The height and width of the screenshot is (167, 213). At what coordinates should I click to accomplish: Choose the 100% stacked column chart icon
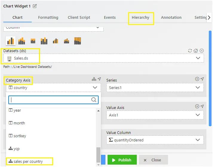(x=78, y=41)
